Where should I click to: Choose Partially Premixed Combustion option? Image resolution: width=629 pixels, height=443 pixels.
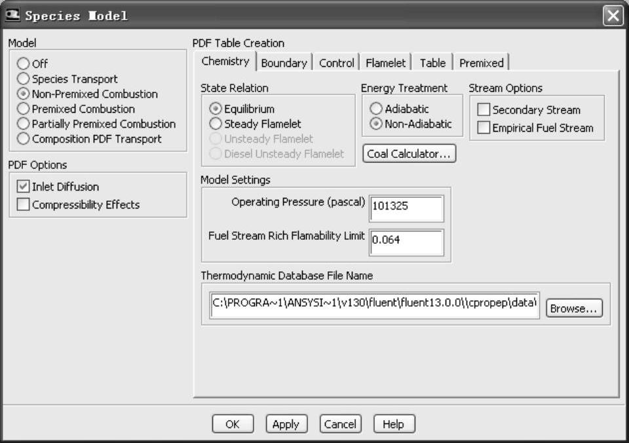pos(24,124)
